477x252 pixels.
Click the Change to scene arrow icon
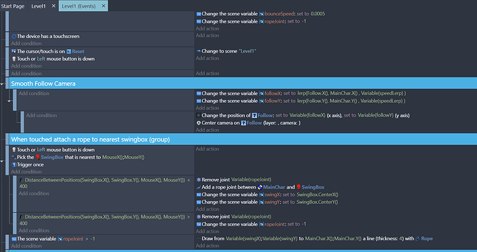(198, 51)
